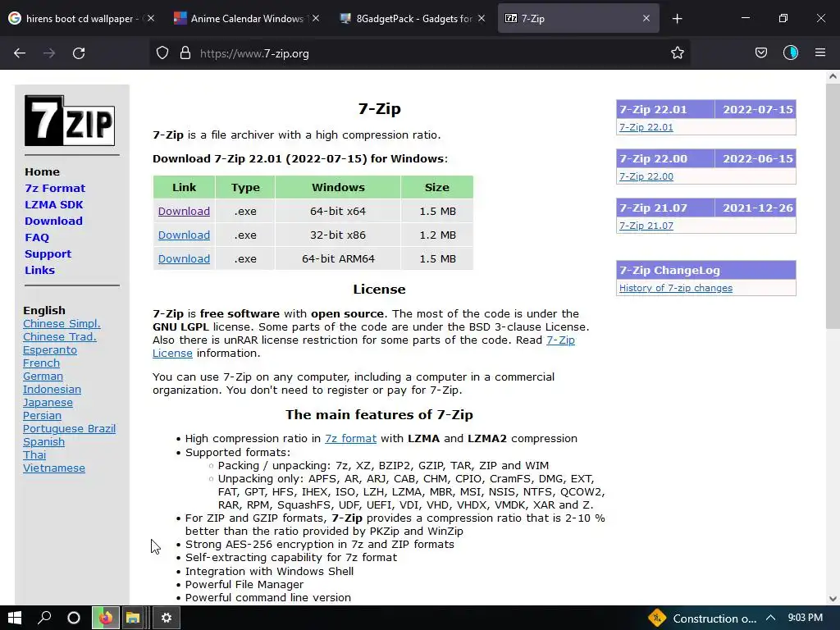
Task: Bookmark this page with the star icon
Action: pyautogui.click(x=677, y=53)
